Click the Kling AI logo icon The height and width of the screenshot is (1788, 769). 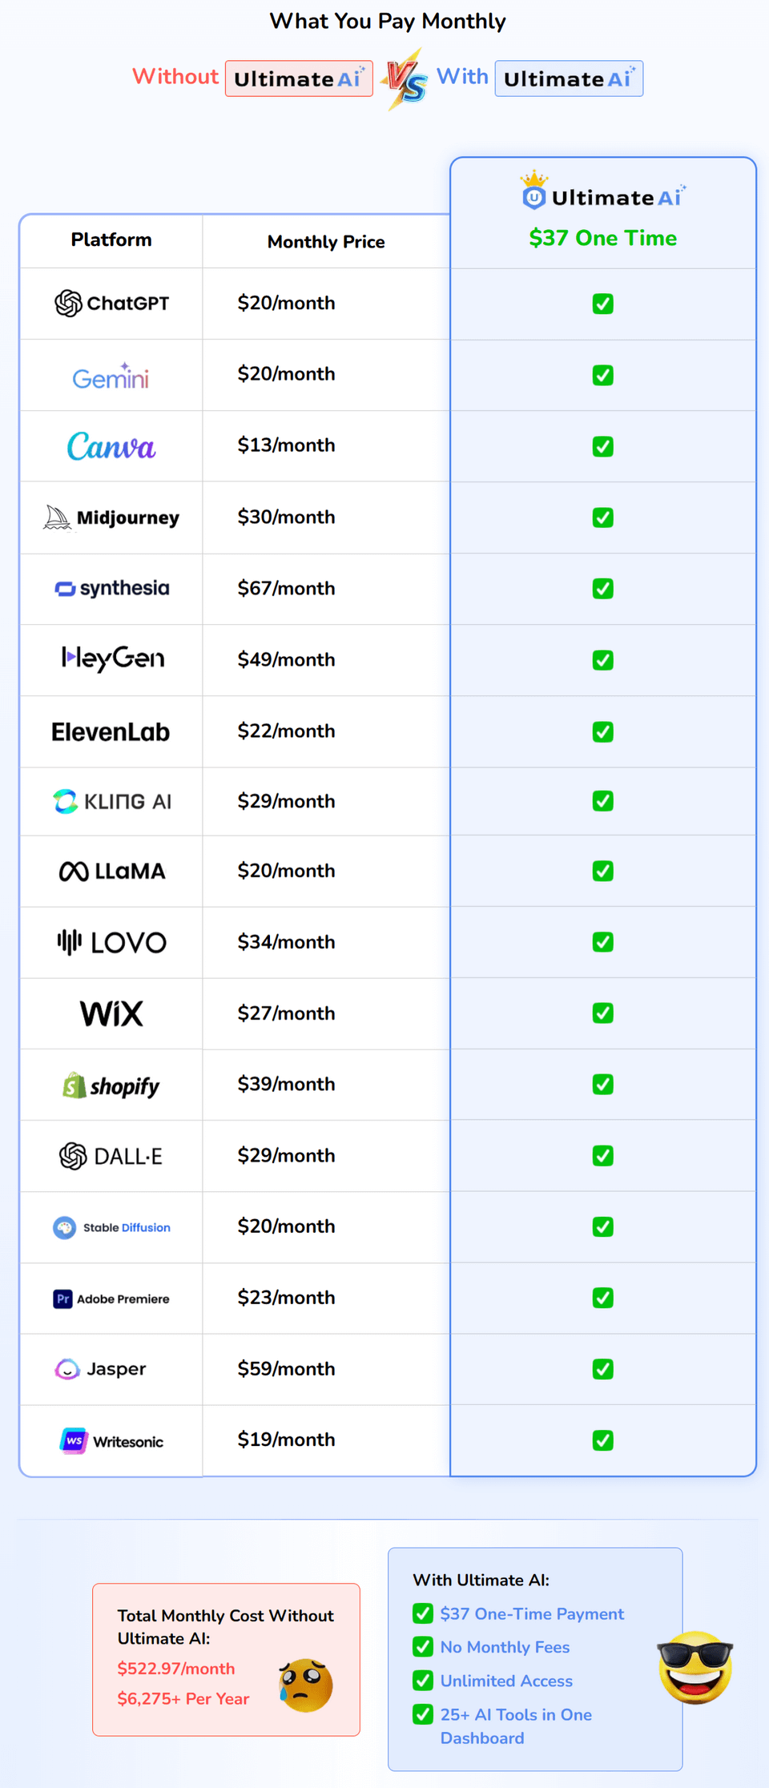pyautogui.click(x=65, y=801)
